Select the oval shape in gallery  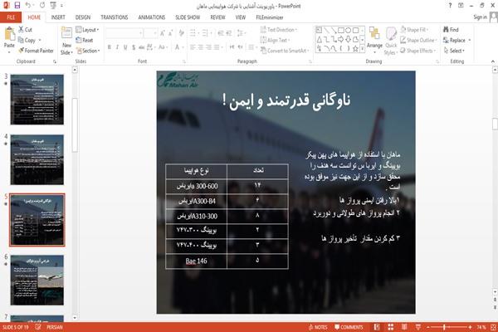(349, 31)
